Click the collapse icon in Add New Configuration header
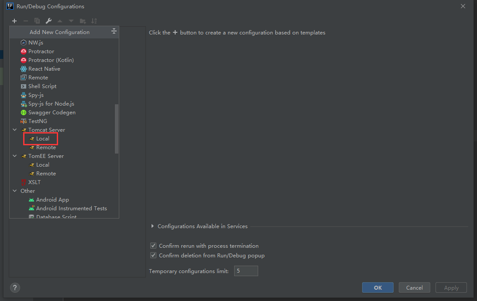The image size is (477, 301). click(x=114, y=31)
